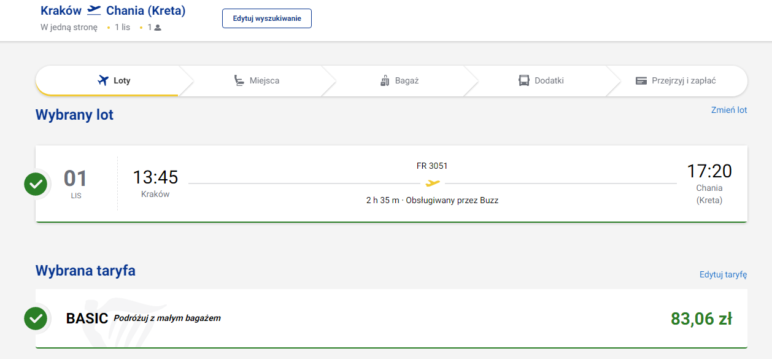Click the Edytuj wyszukiwanie button
Screen dimensions: 772x359
(x=267, y=18)
